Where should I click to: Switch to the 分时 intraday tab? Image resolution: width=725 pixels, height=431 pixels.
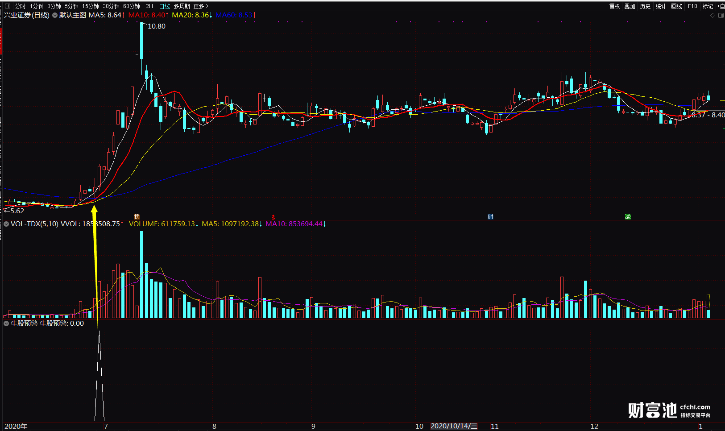pos(21,6)
